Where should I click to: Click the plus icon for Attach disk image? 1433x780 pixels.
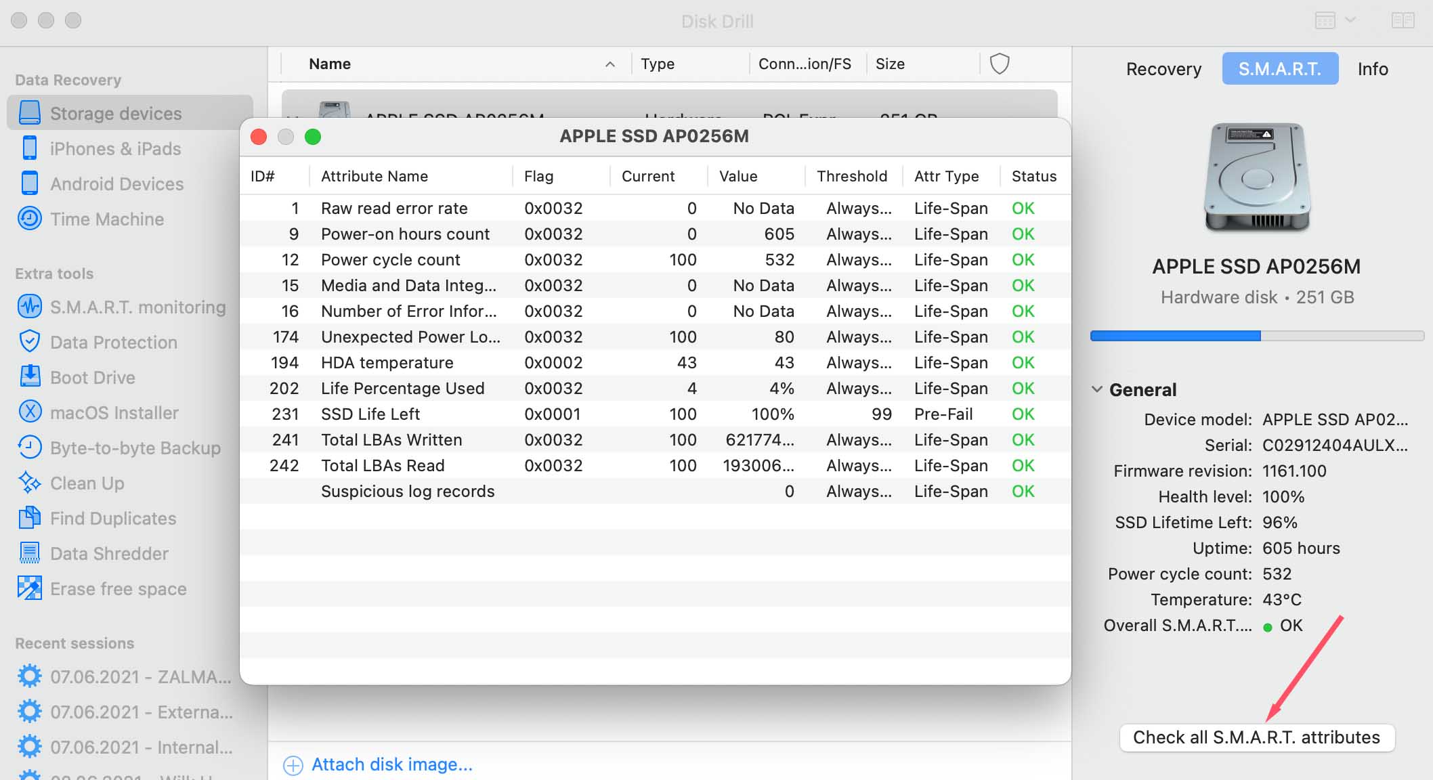tap(293, 765)
